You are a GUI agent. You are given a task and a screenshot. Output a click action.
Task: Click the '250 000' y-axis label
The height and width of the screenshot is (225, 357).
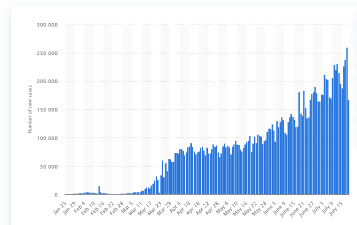pyautogui.click(x=48, y=53)
